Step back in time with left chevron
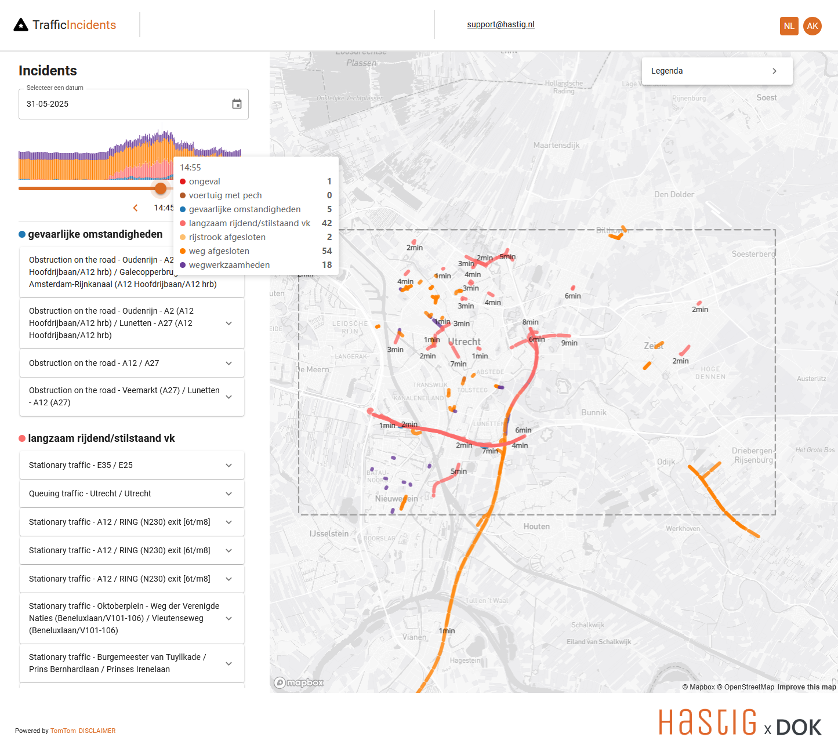Image resolution: width=838 pixels, height=737 pixels. pos(136,208)
